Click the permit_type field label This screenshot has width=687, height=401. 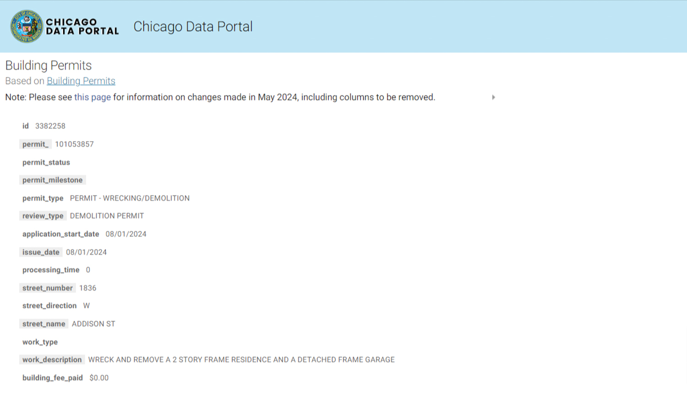(43, 198)
